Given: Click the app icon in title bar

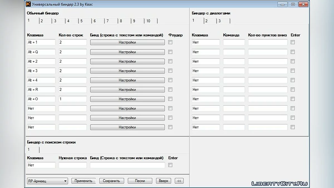Looking at the screenshot, I should pyautogui.click(x=28, y=4).
